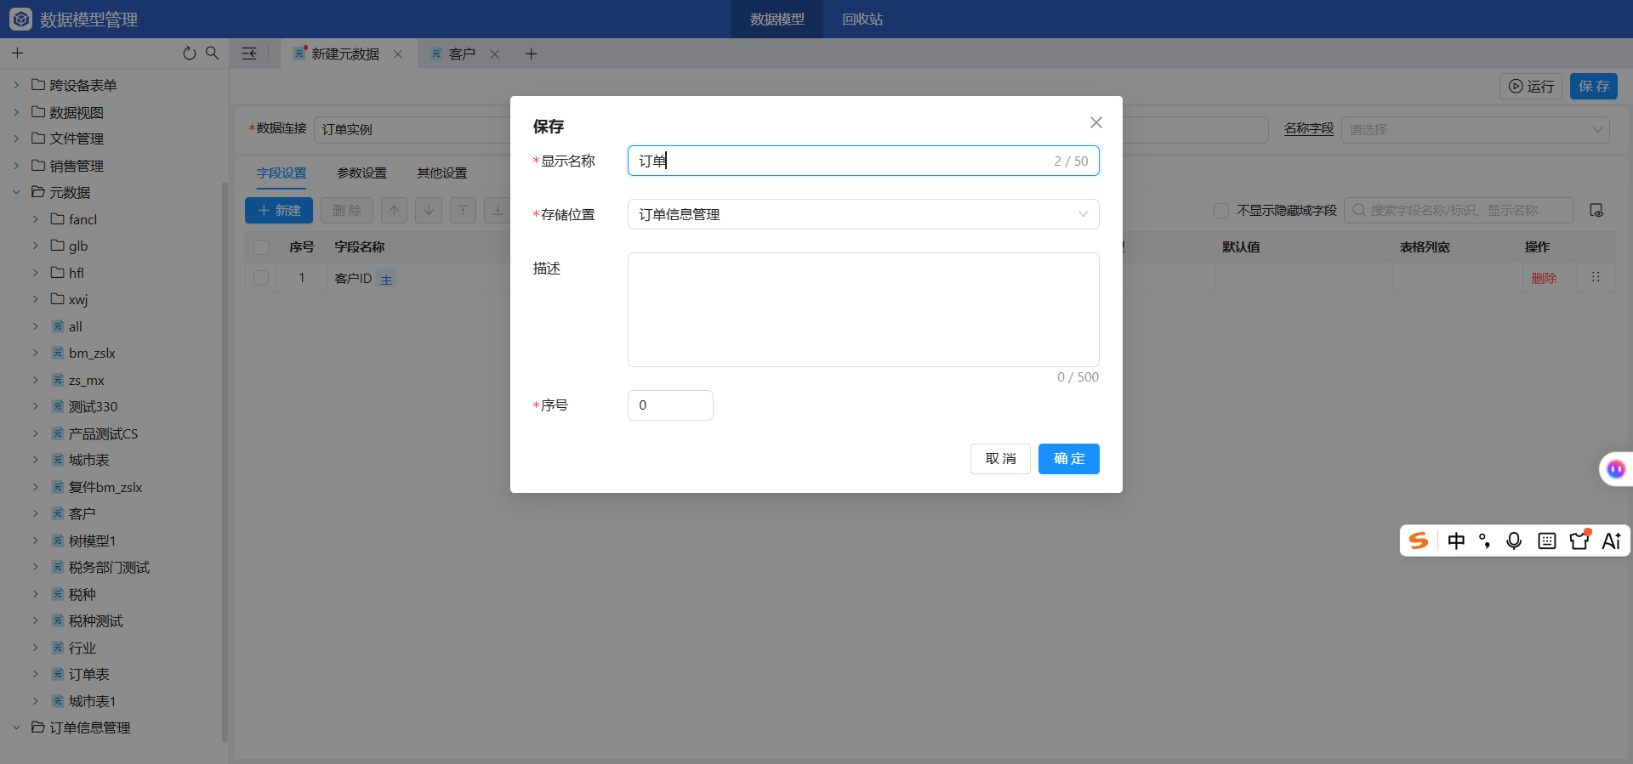Open the 其他设置 tab

[x=442, y=173]
